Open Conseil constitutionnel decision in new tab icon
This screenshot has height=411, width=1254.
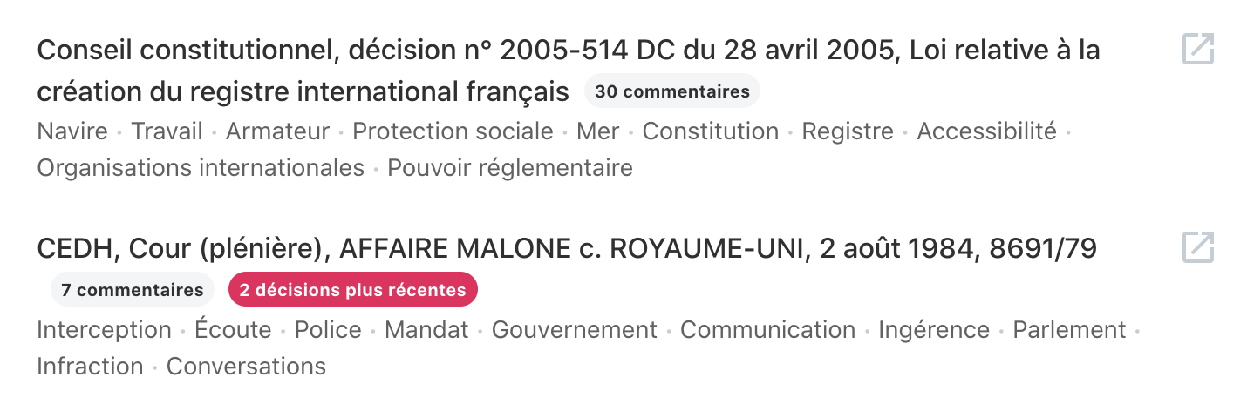click(1198, 50)
